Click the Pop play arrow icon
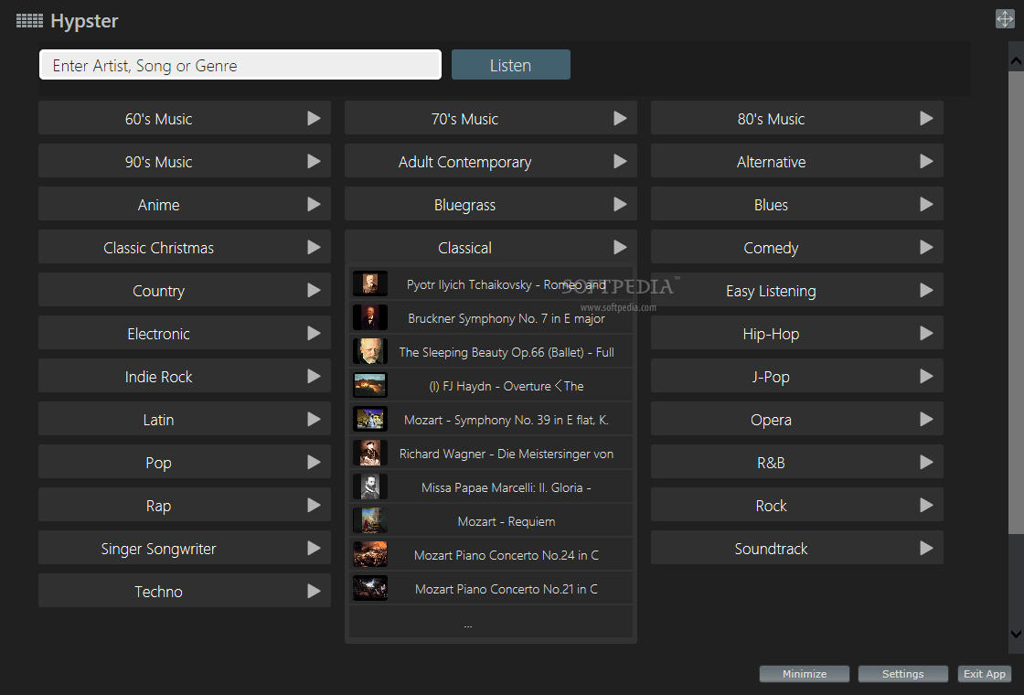This screenshot has height=695, width=1024. coord(315,463)
